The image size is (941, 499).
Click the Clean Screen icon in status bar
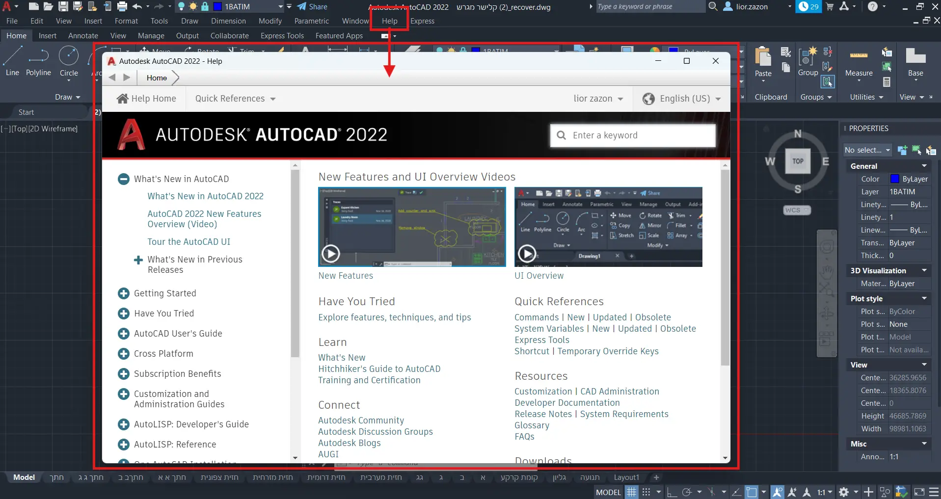point(919,492)
